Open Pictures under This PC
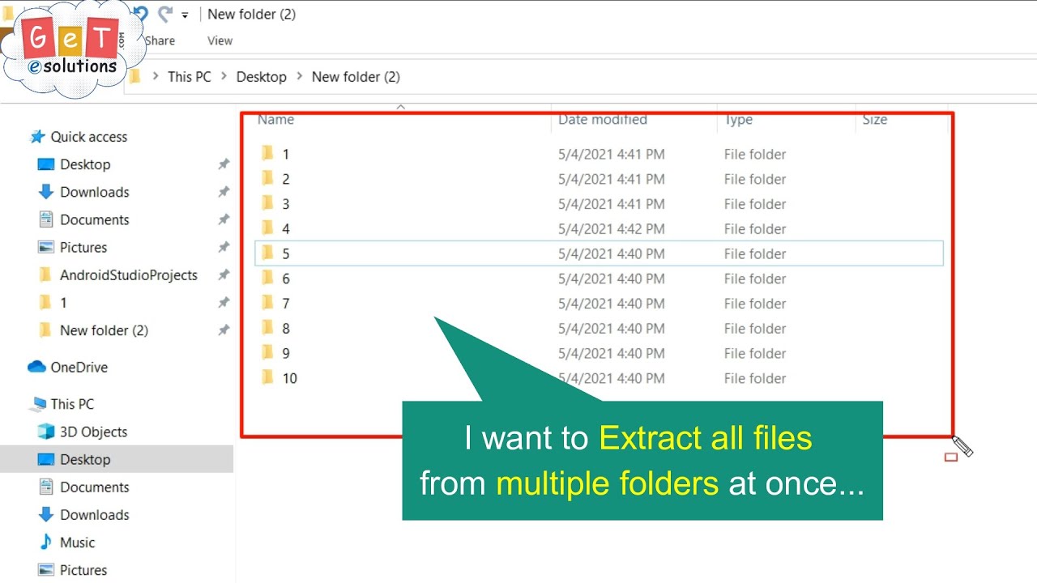This screenshot has height=583, width=1037. (x=83, y=570)
